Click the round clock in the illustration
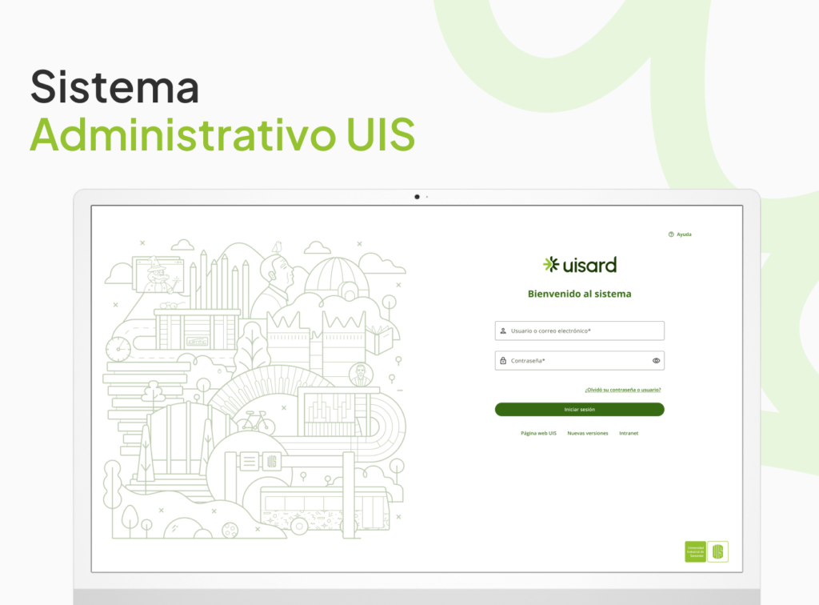The height and width of the screenshot is (605, 819). (x=118, y=348)
